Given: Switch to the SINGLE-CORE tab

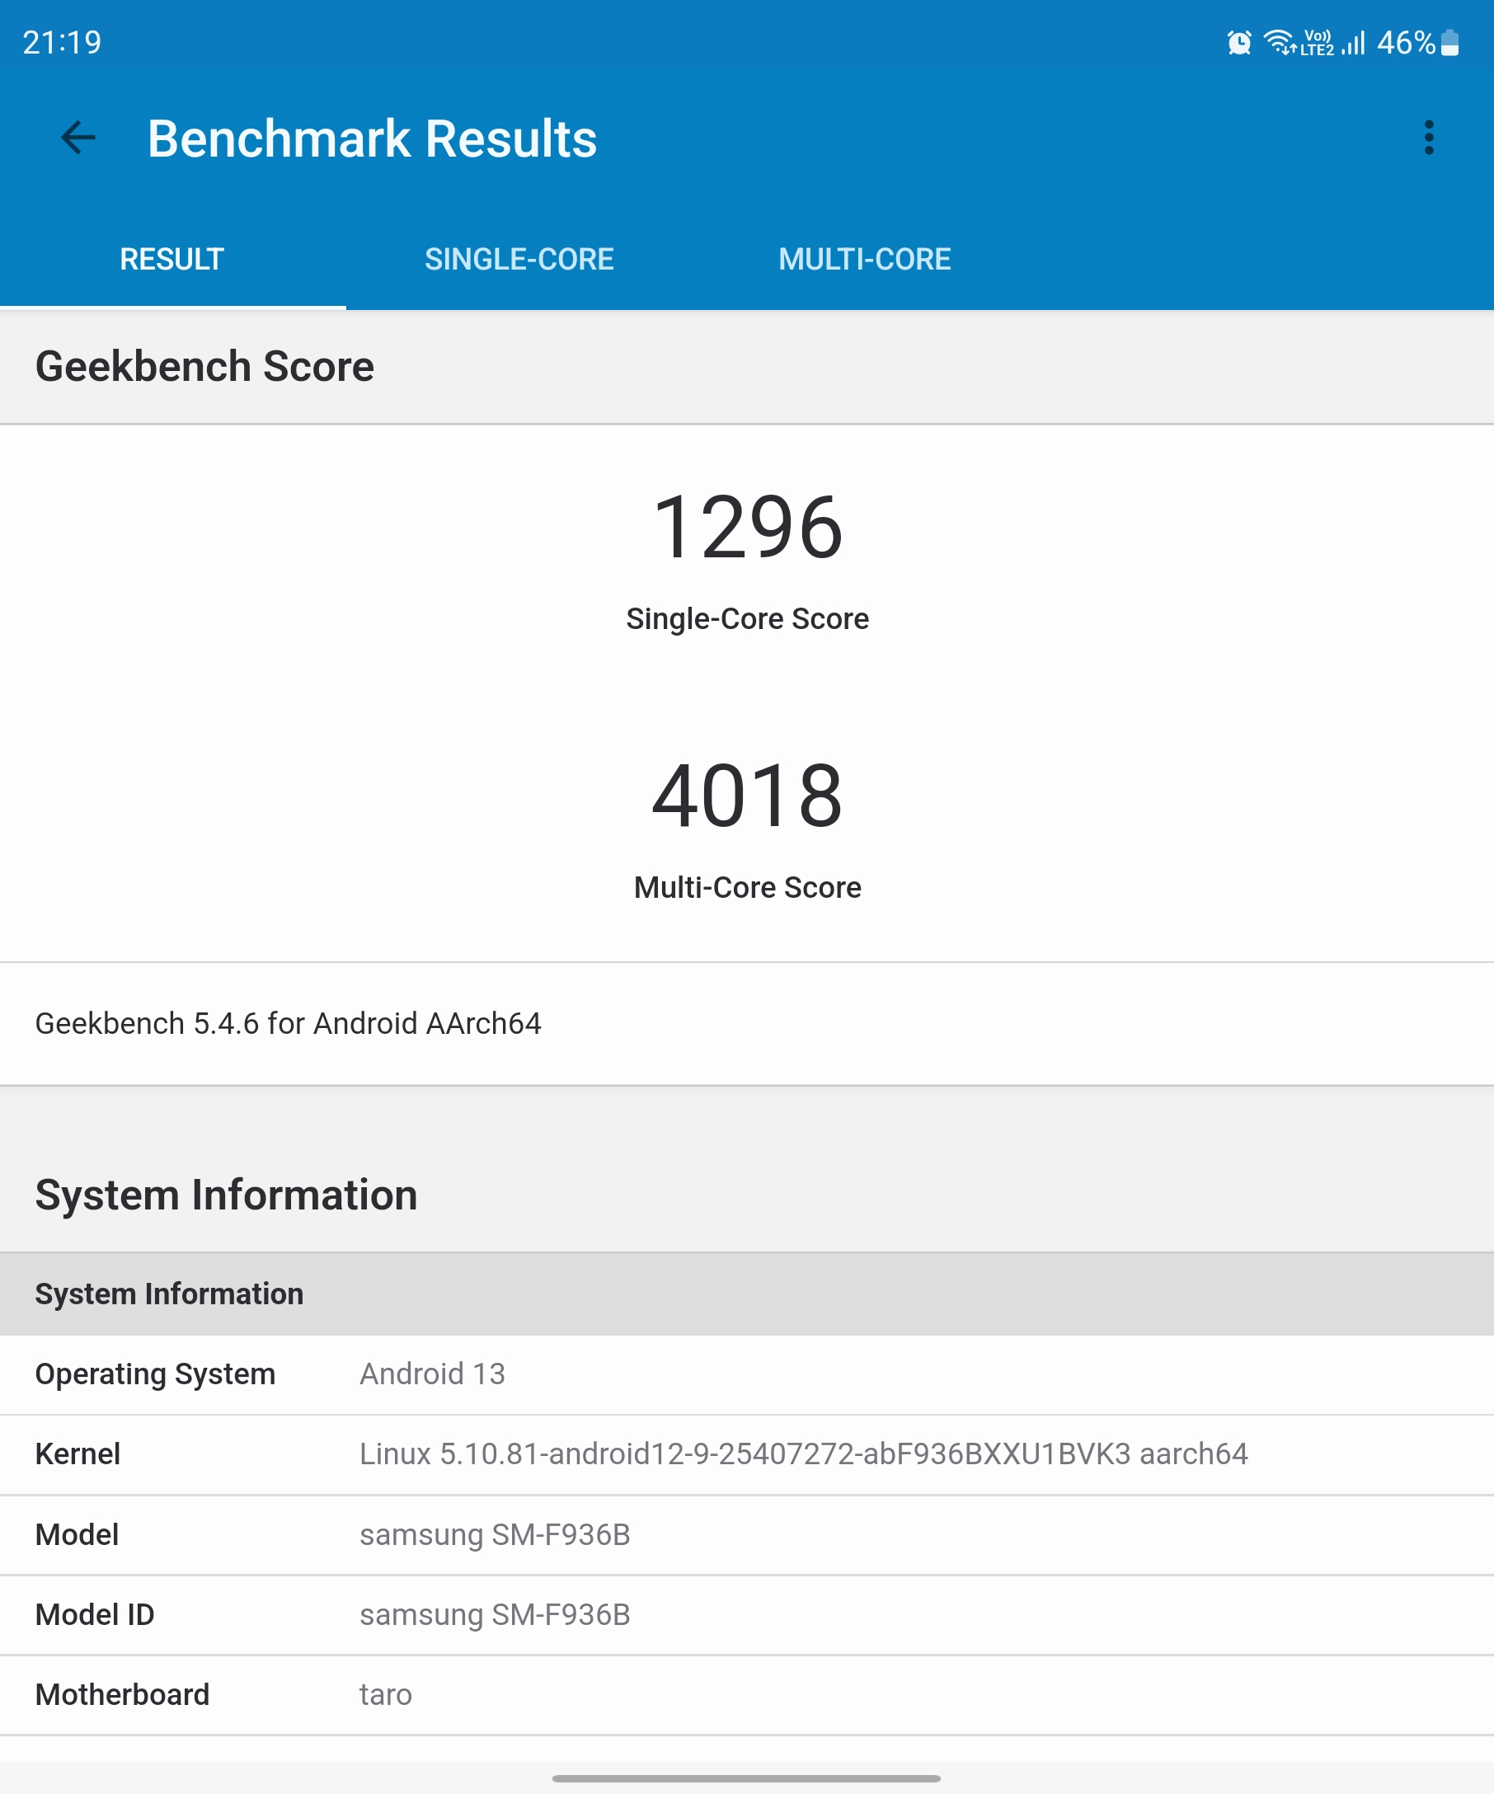Looking at the screenshot, I should (519, 259).
